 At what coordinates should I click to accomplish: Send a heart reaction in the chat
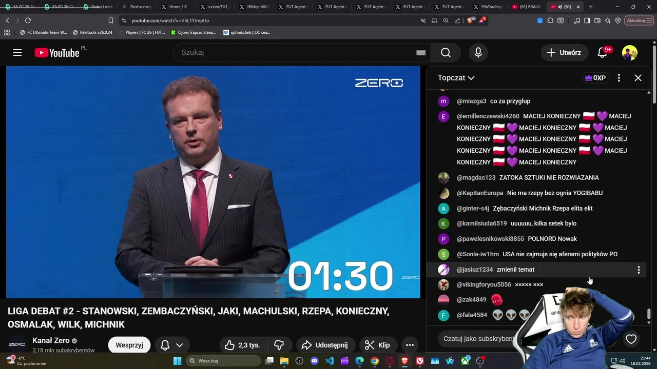[631, 339]
